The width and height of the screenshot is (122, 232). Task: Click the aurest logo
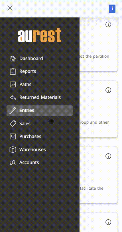(x=40, y=35)
